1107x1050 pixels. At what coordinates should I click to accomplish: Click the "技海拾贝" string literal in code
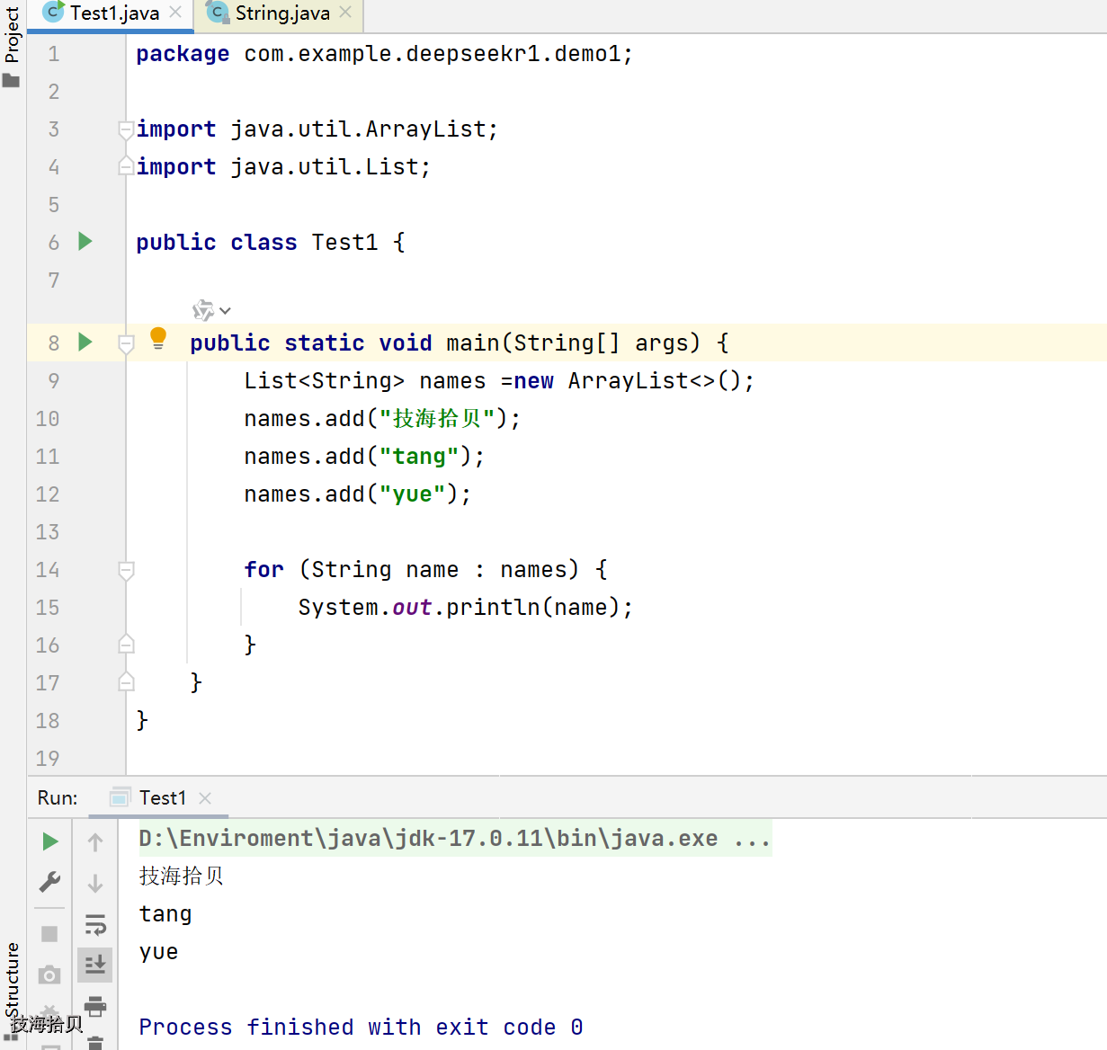pos(437,419)
